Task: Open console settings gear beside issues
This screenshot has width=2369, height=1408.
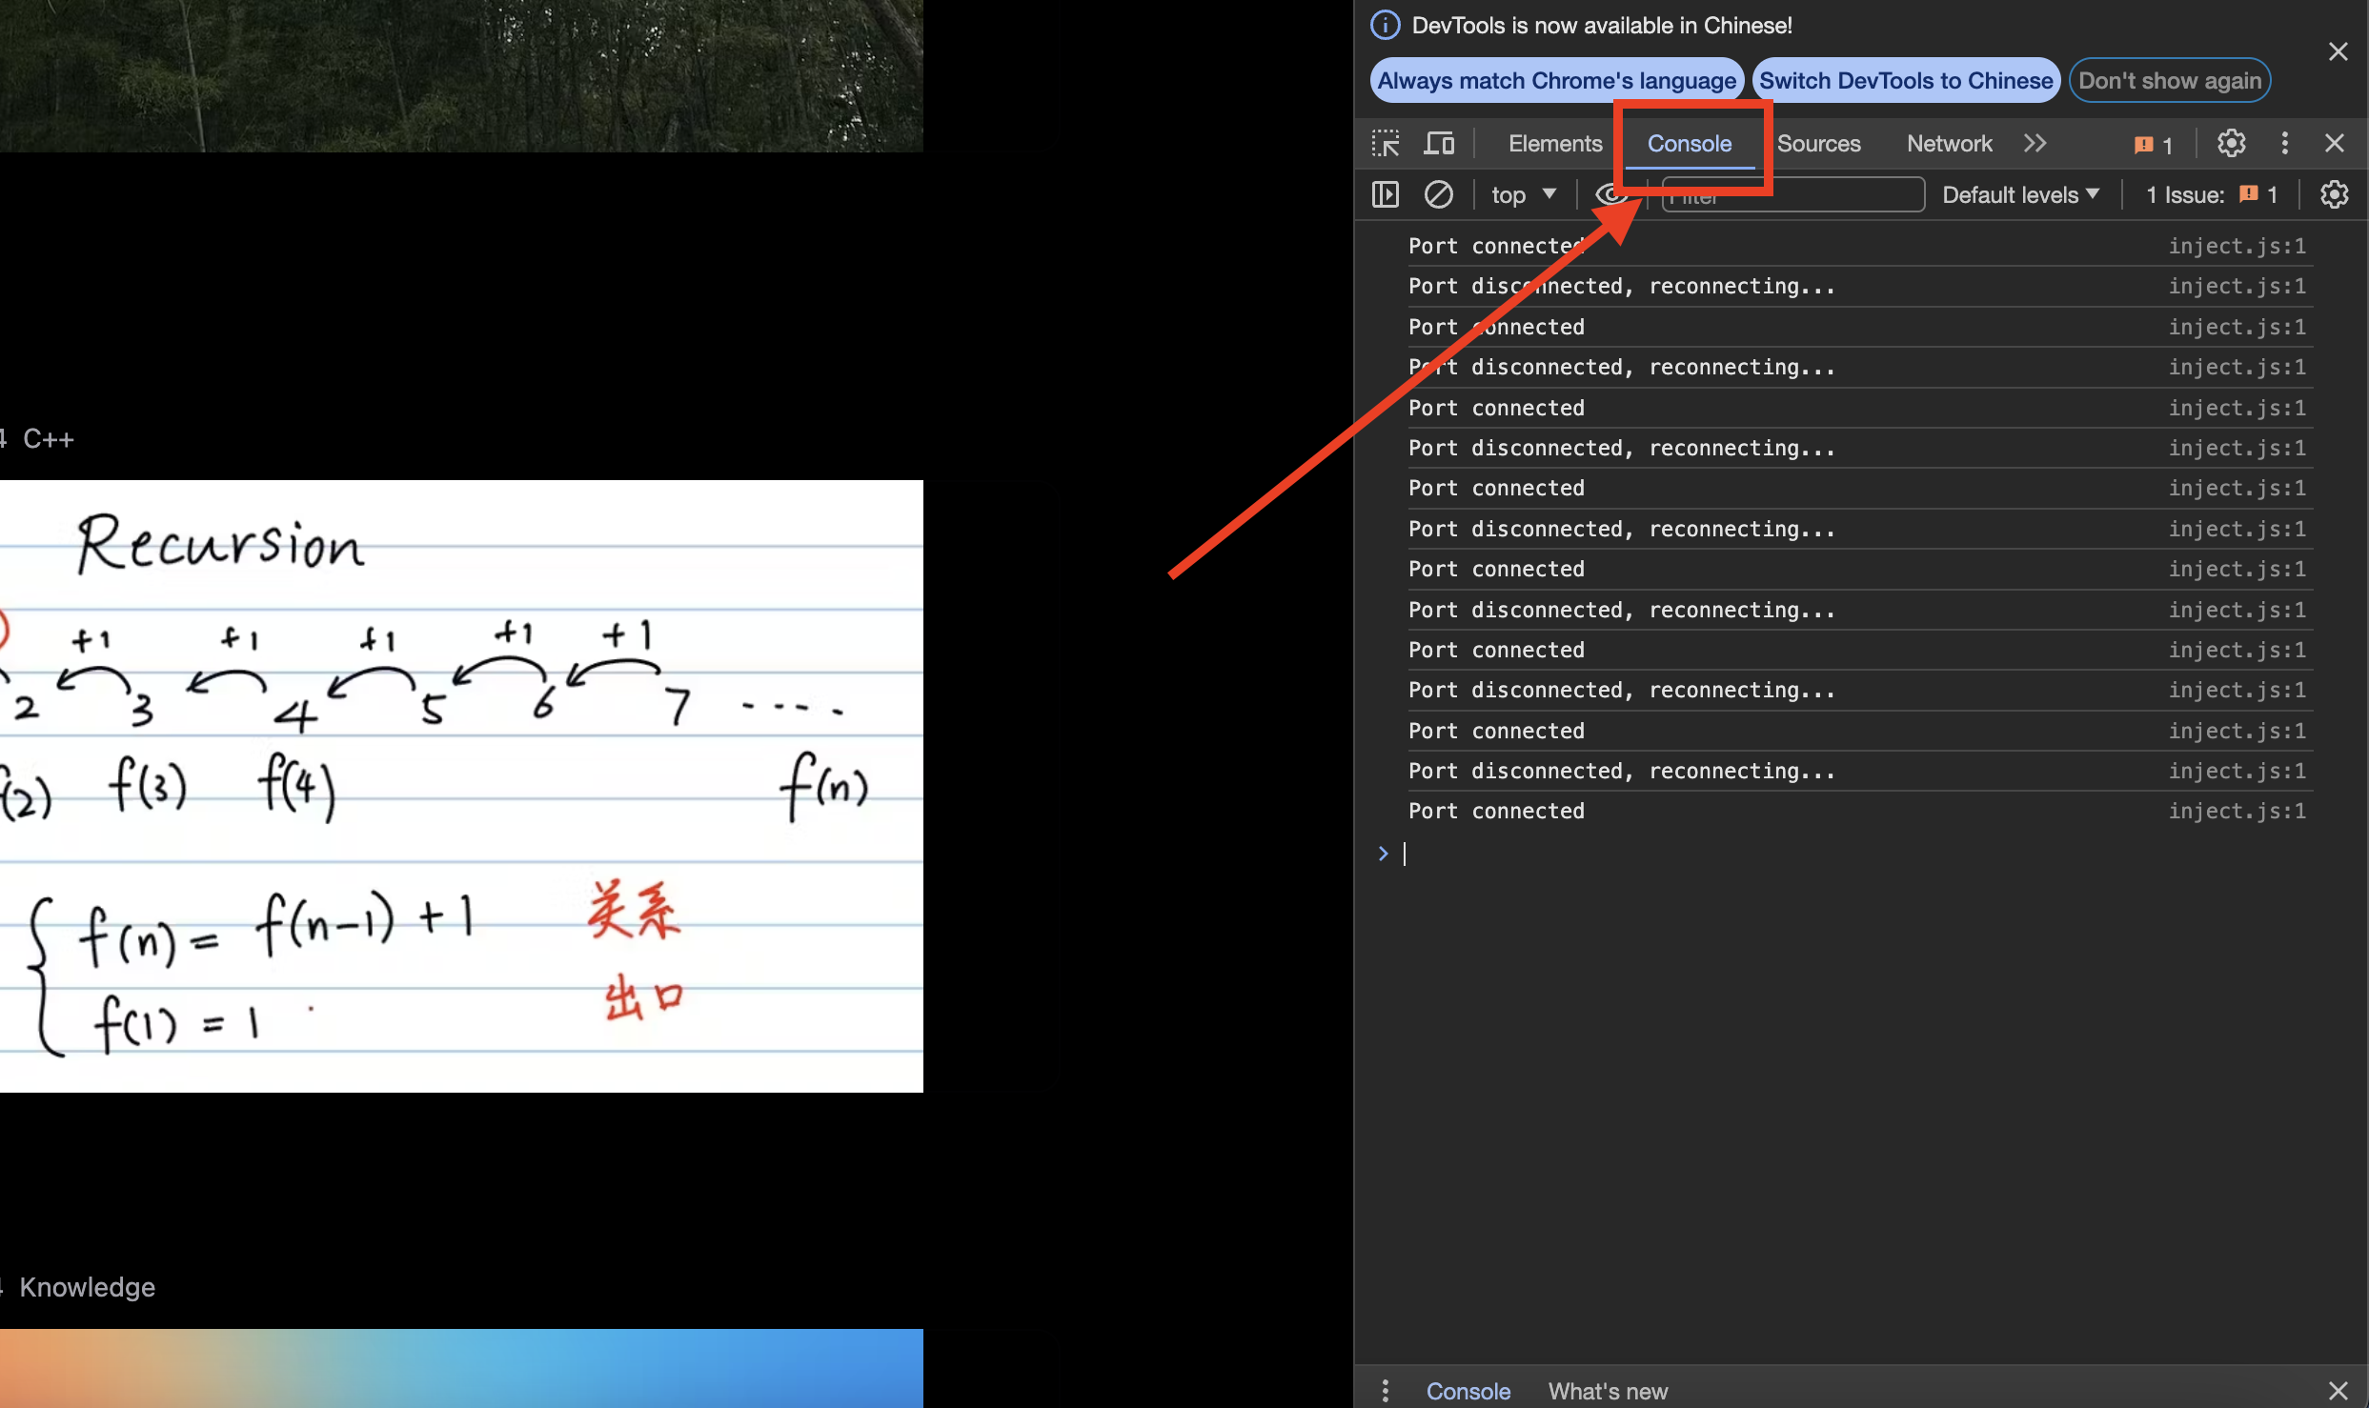Action: point(2334,195)
